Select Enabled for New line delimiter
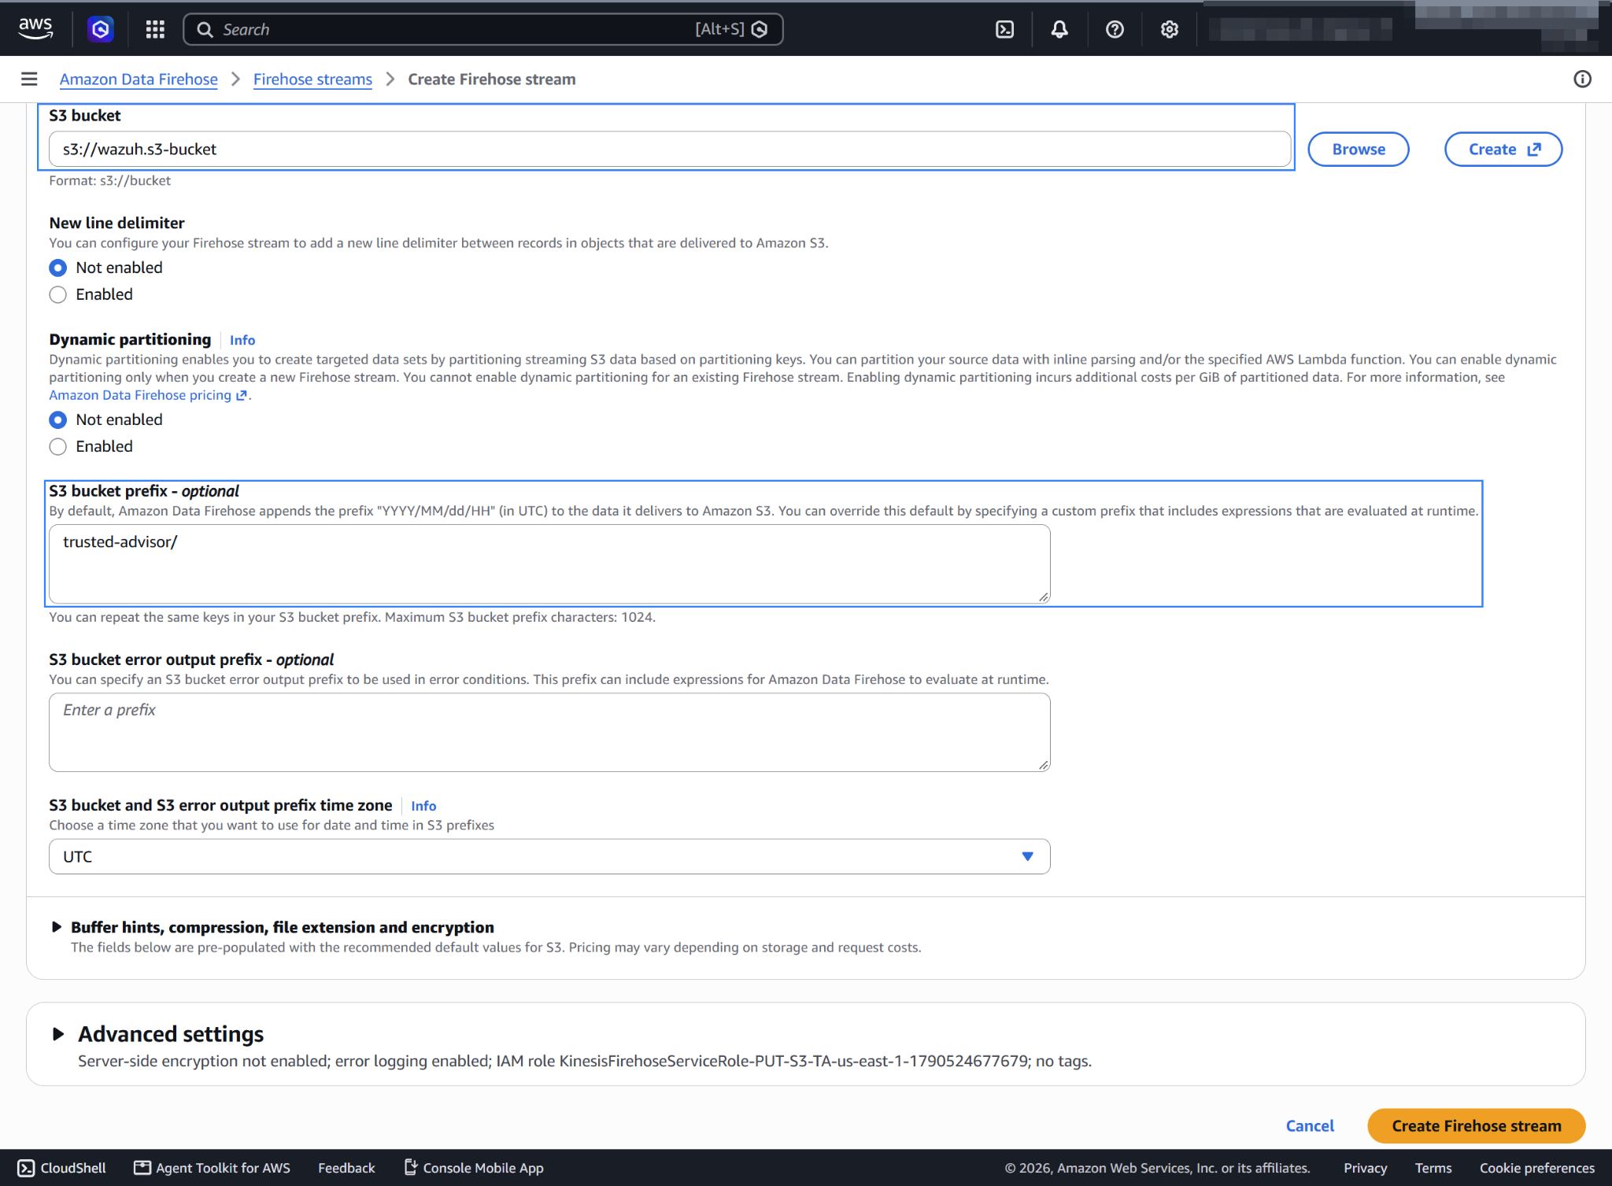This screenshot has width=1612, height=1186. 57,294
